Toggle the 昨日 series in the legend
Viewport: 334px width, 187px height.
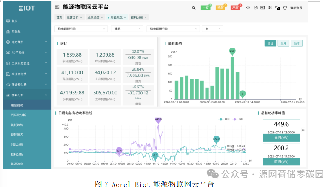coord(224,119)
